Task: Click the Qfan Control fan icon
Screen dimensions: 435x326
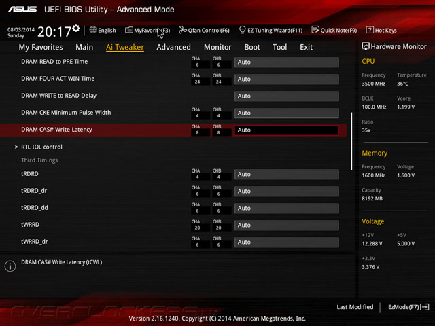Action: coord(183,30)
